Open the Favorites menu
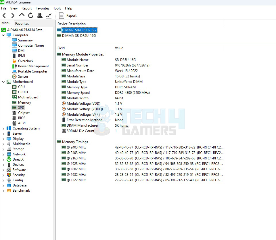 [43, 8]
